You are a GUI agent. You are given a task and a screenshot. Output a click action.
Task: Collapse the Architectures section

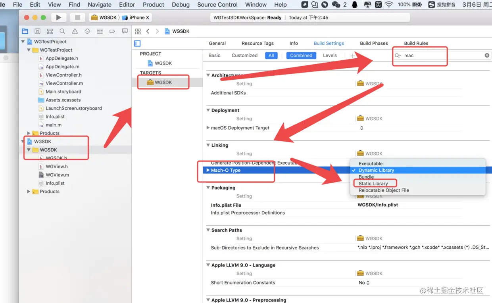click(x=208, y=75)
